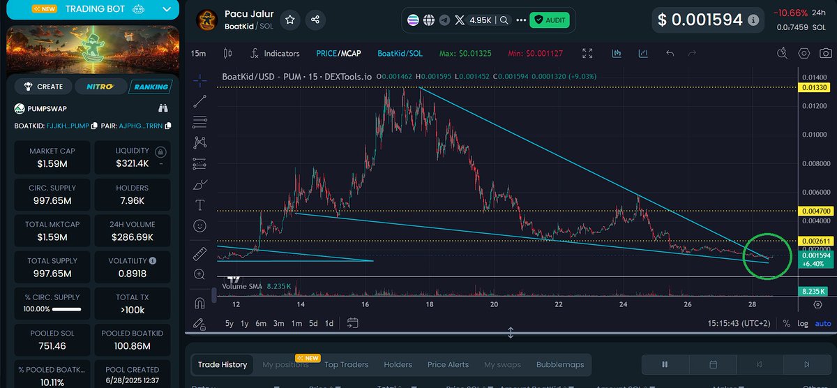
Task: Toggle percent scale on chart
Action: click(786, 323)
